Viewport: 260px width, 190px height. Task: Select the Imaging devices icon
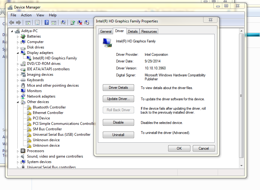click(x=23, y=75)
